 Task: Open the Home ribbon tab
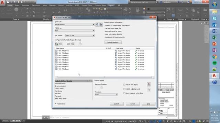(10, 5)
